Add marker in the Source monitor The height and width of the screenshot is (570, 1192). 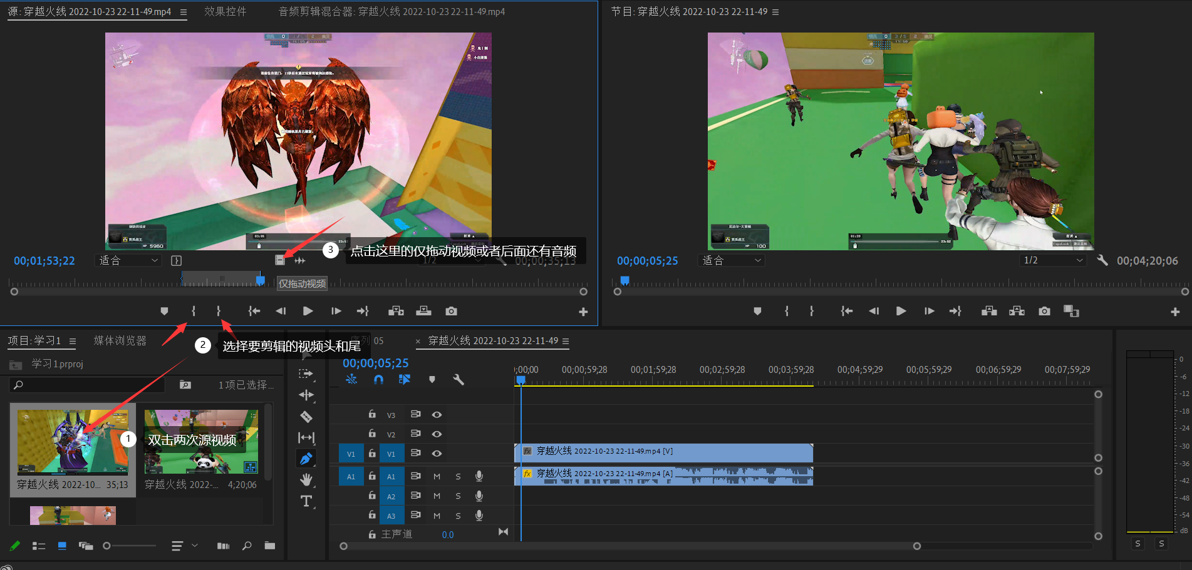[x=164, y=311]
